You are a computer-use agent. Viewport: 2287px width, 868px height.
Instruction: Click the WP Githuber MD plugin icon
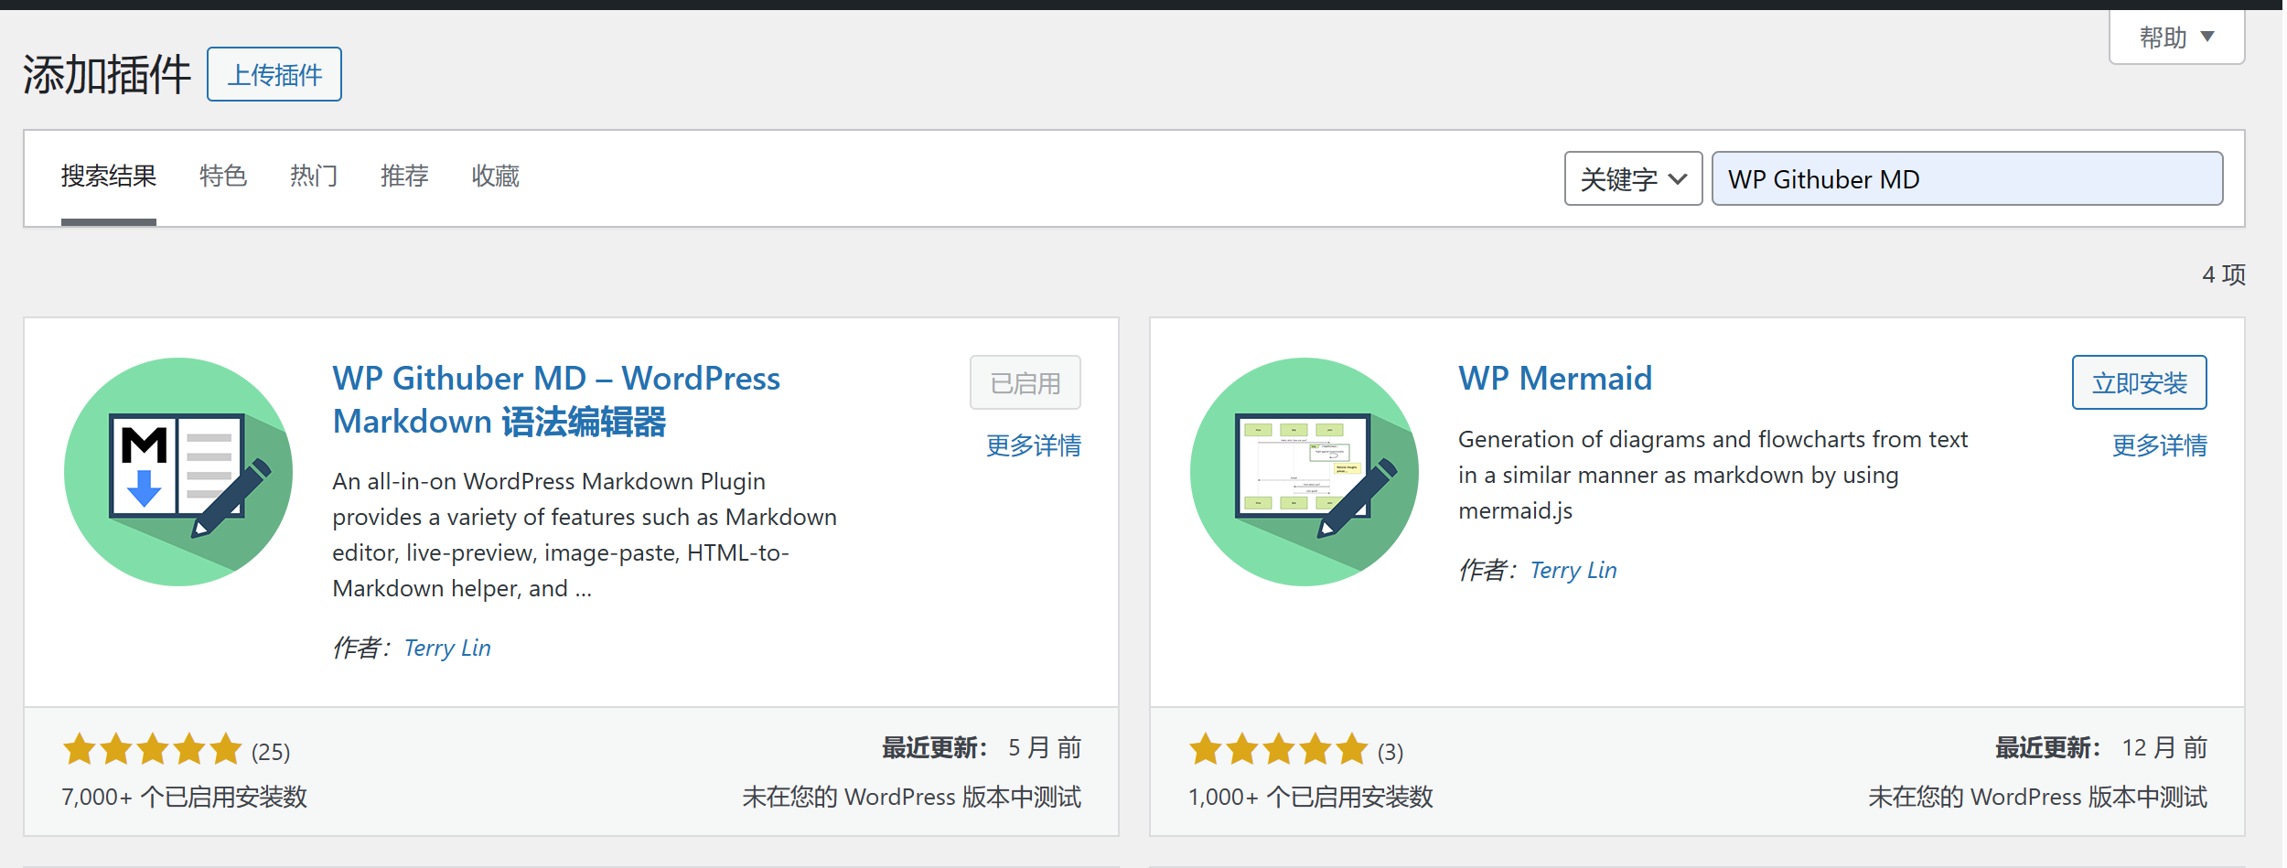[178, 472]
